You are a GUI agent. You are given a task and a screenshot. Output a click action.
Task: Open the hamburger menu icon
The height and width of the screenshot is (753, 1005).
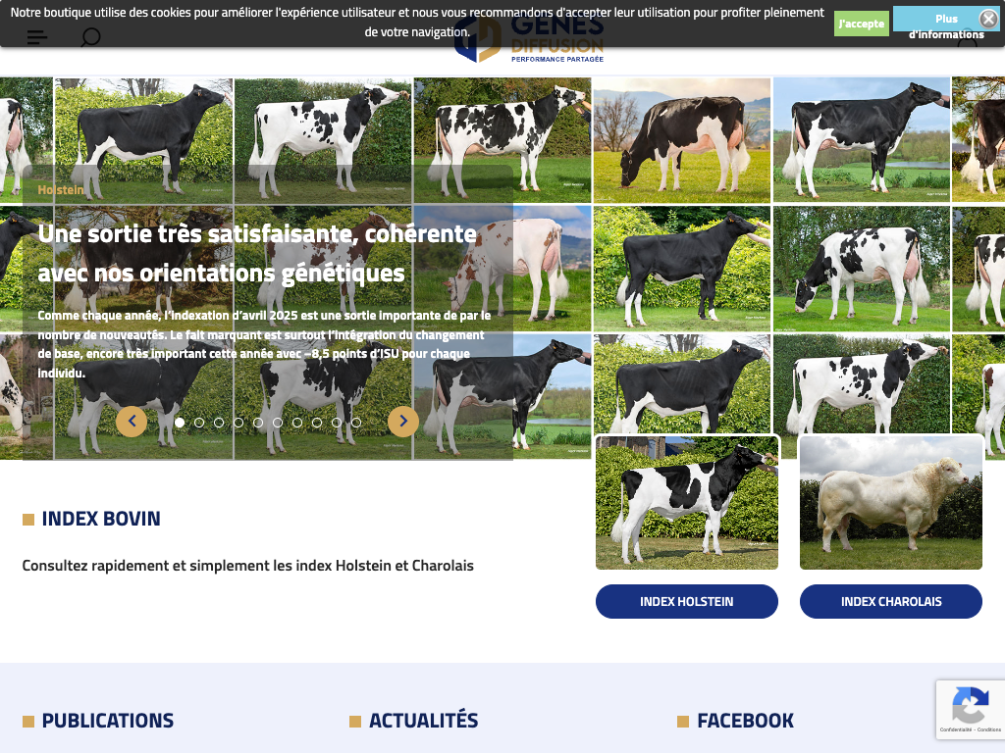[x=37, y=37]
